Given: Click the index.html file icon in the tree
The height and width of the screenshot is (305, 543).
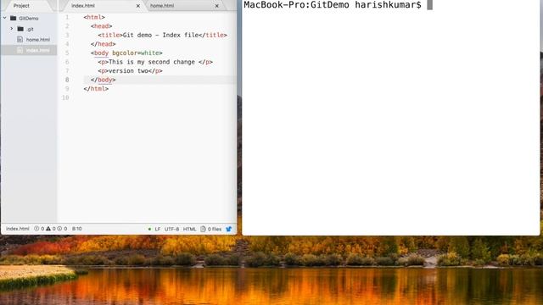Looking at the screenshot, I should [x=20, y=50].
